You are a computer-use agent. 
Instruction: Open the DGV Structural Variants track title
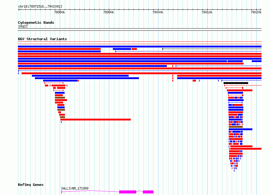(x=42, y=39)
